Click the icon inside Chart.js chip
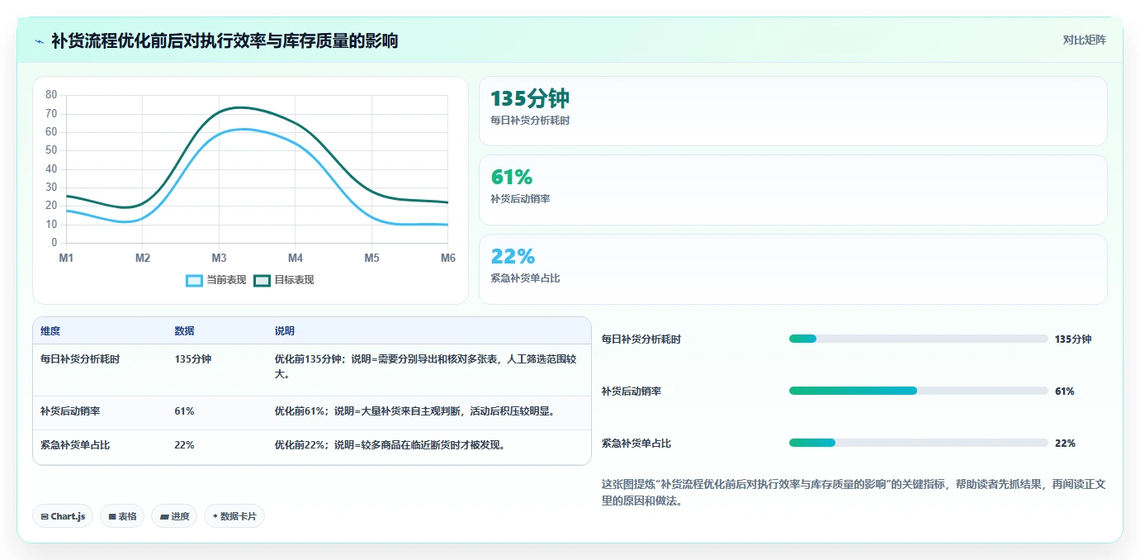 pyautogui.click(x=44, y=517)
